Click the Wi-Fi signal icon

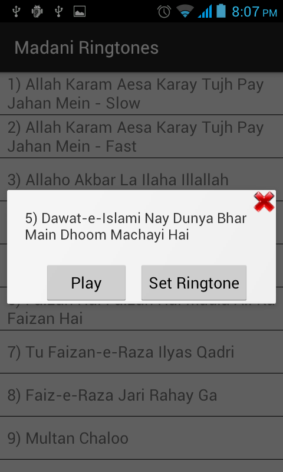185,11
